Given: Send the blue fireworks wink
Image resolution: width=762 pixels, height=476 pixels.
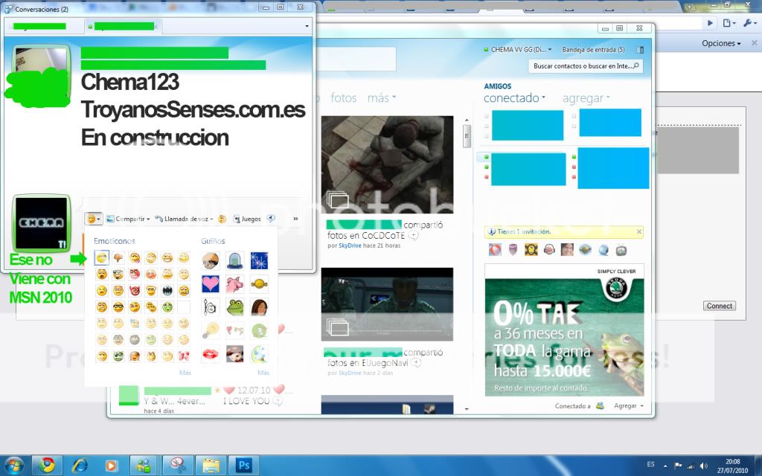Looking at the screenshot, I should coord(259,260).
